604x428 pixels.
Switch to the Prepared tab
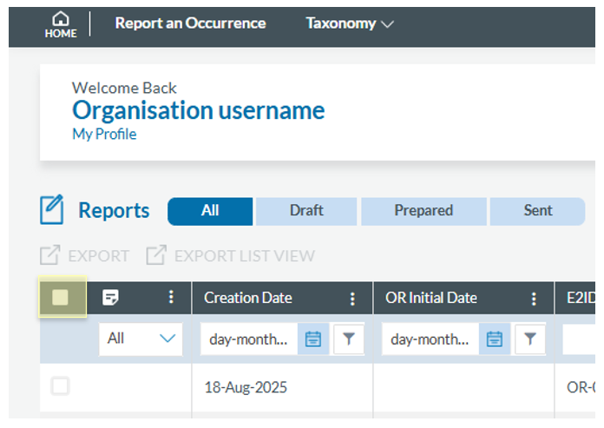[x=423, y=211]
